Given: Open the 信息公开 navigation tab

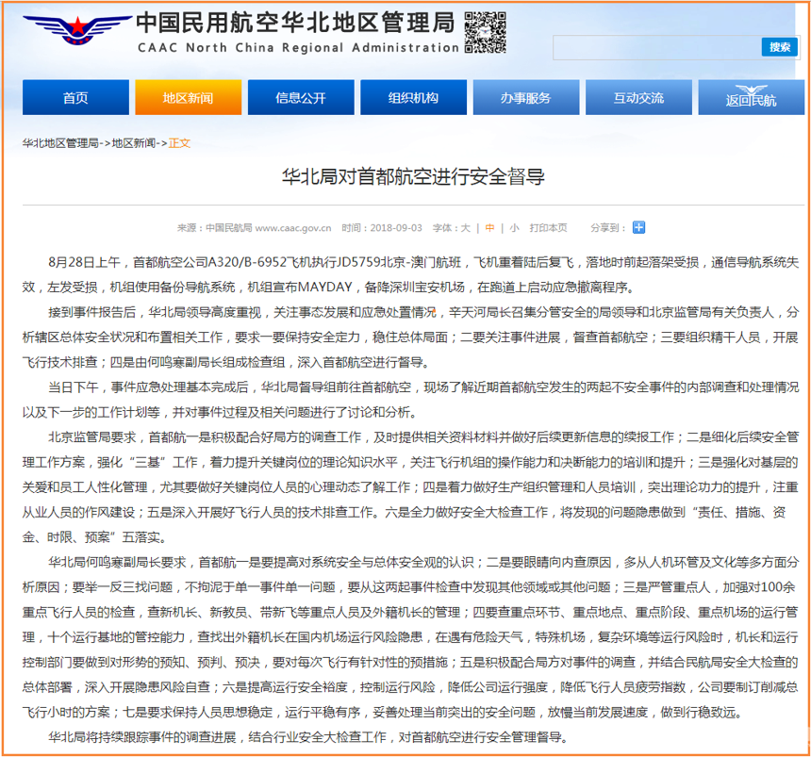Looking at the screenshot, I should pos(301,98).
